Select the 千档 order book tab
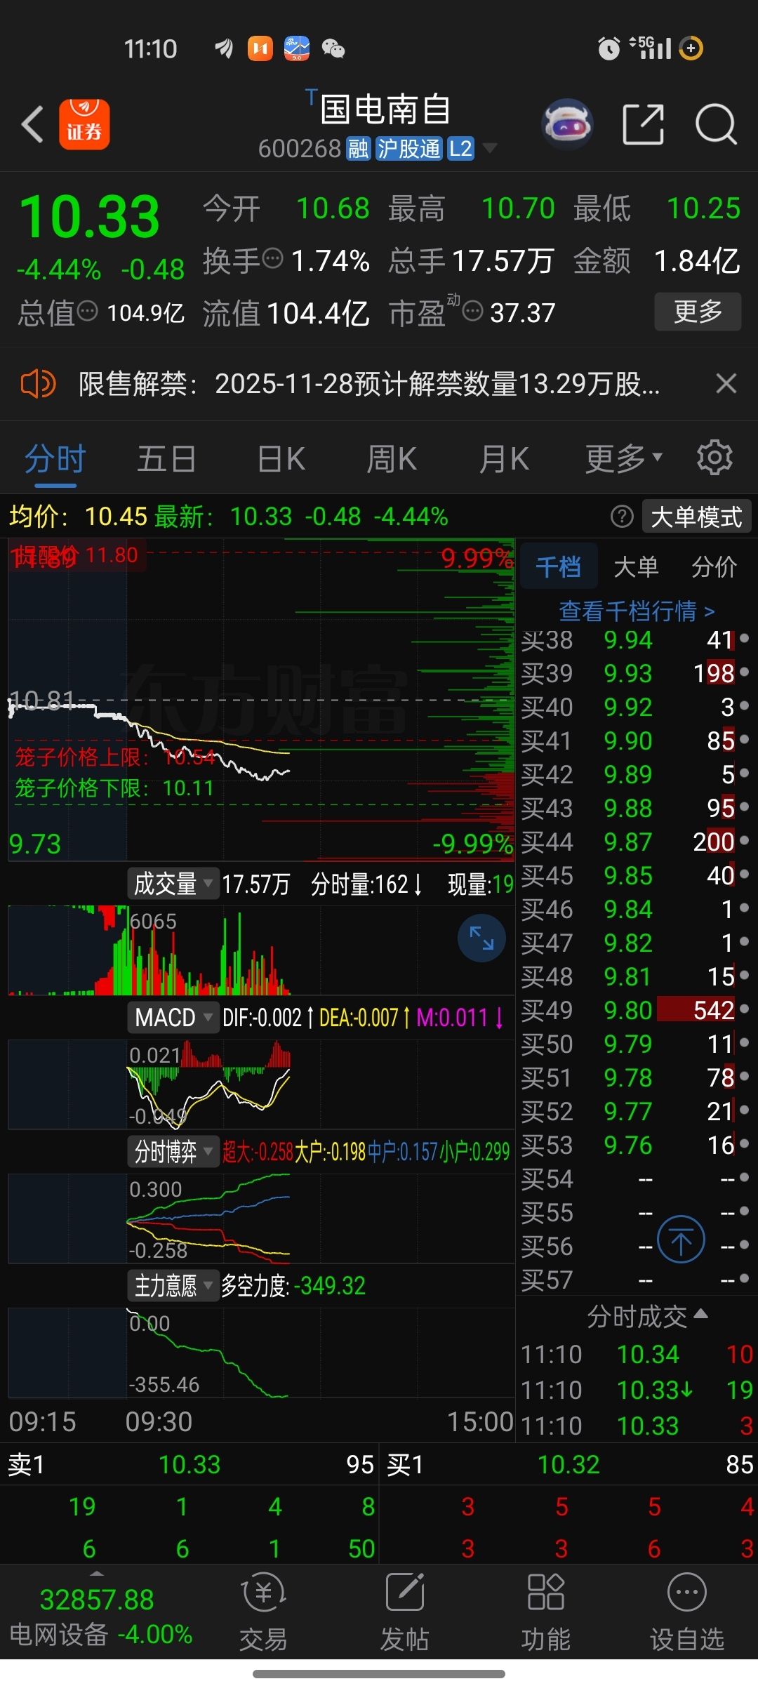The image size is (758, 1693). pyautogui.click(x=559, y=566)
